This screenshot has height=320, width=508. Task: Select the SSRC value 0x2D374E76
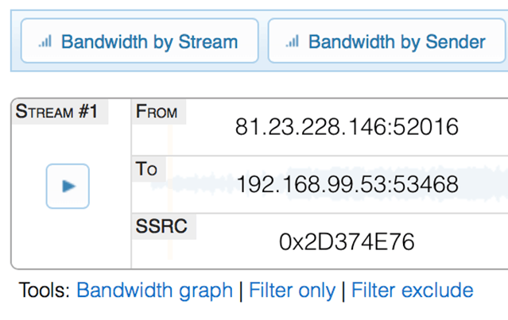(x=347, y=242)
